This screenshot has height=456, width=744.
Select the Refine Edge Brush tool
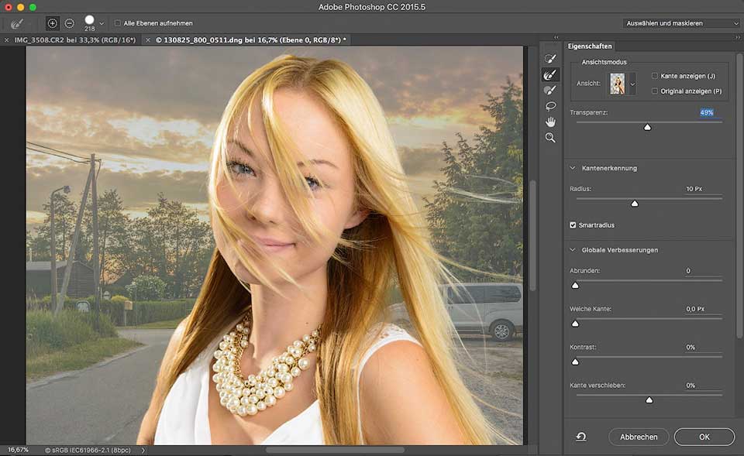click(550, 74)
